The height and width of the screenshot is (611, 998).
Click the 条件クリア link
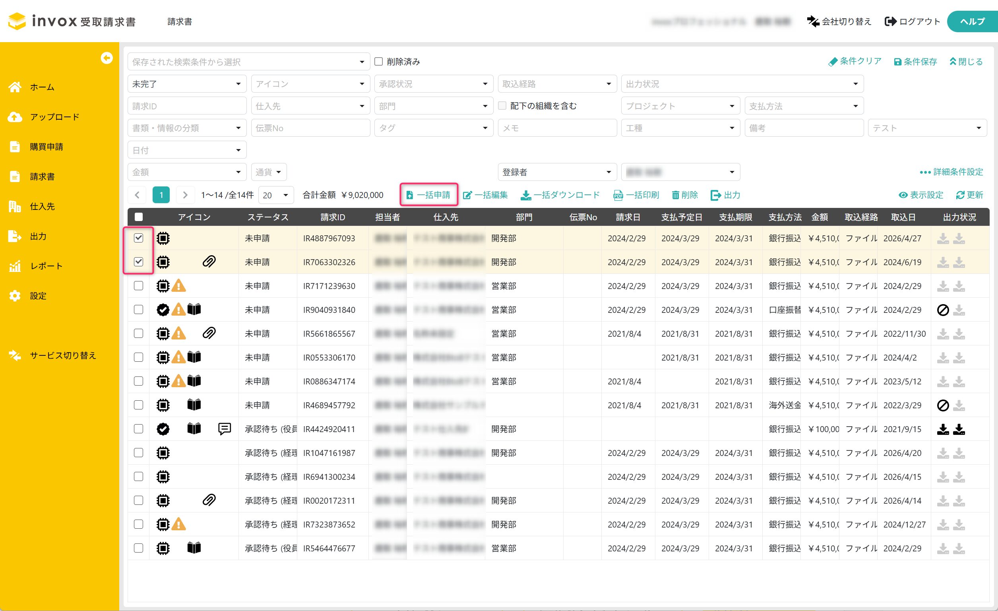[x=855, y=61]
